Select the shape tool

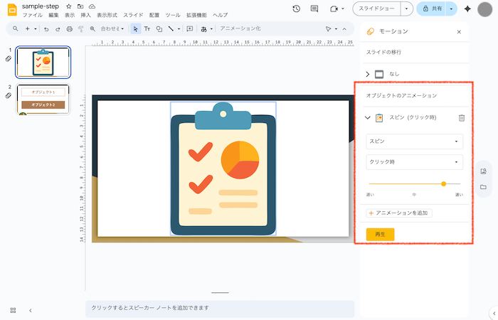click(x=159, y=29)
